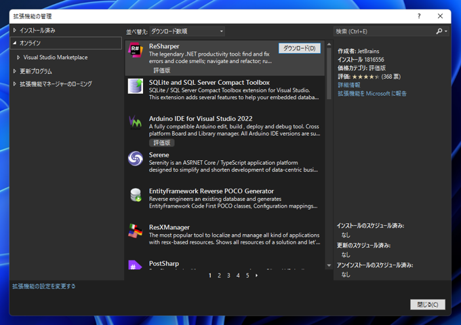
Task: Click the (368 票) votes count
Action: pos(390,77)
